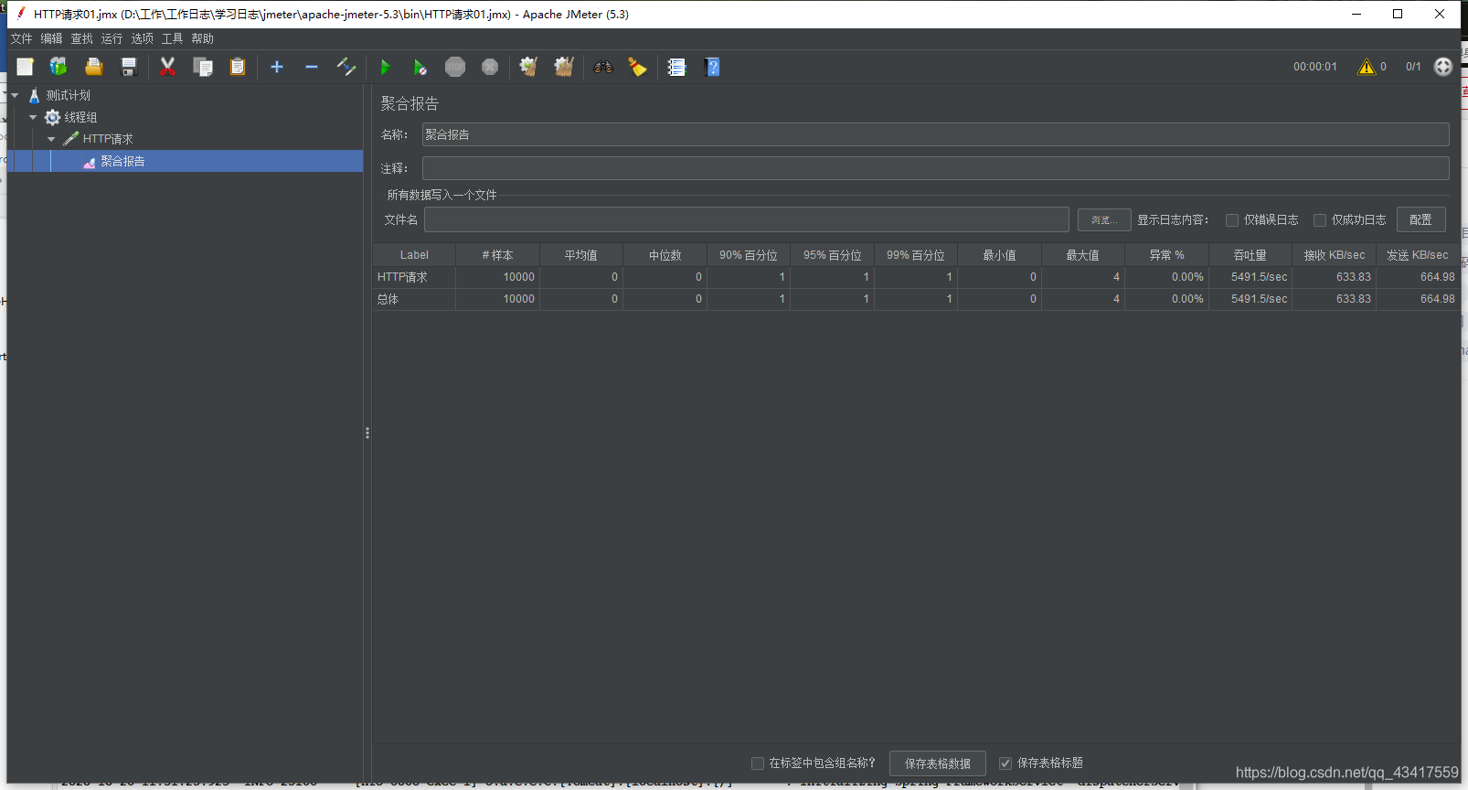This screenshot has height=790, width=1468.
Task: Click the 浏览 browse button
Action: coord(1104,219)
